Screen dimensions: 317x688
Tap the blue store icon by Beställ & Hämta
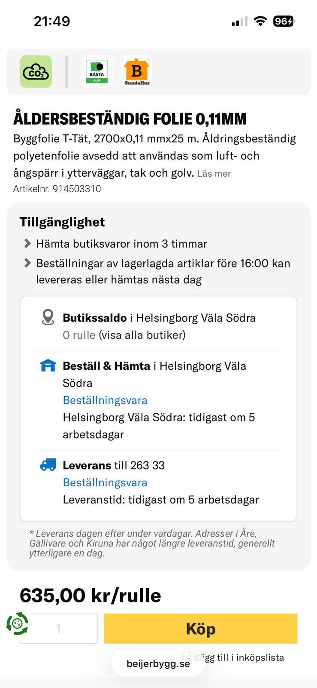click(x=48, y=365)
